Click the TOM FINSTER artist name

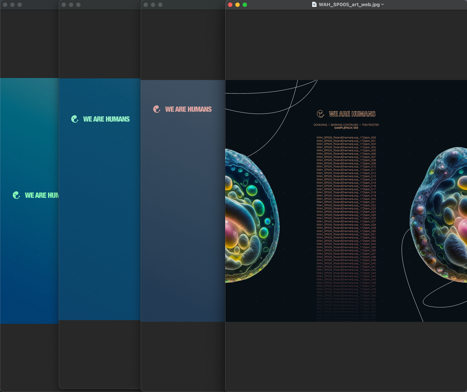370,125
